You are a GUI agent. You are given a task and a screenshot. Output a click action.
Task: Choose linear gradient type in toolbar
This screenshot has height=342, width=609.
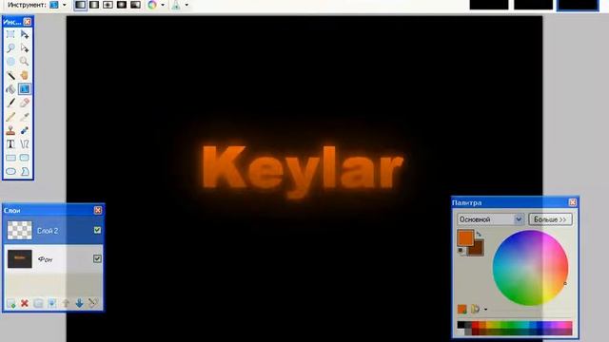[80, 5]
